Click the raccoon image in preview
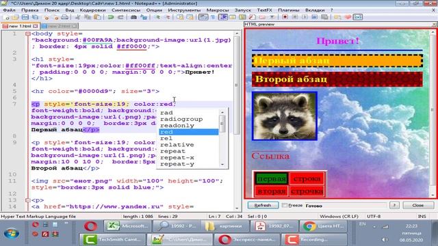Screen dimensions: 438x246 pyautogui.click(x=285, y=116)
